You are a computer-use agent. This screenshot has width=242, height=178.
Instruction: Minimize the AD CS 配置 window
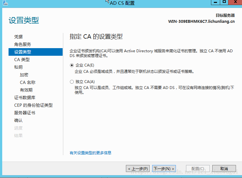pyautogui.click(x=215, y=2)
